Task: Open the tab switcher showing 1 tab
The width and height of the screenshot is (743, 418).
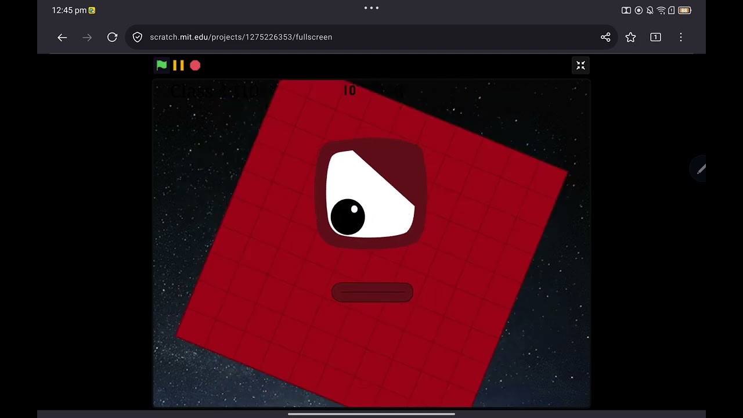Action: 655,37
